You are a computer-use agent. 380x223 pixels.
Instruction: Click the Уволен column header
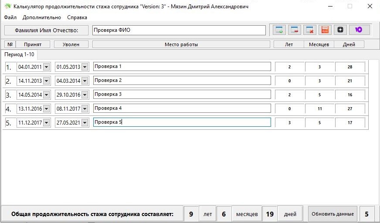[x=71, y=44]
